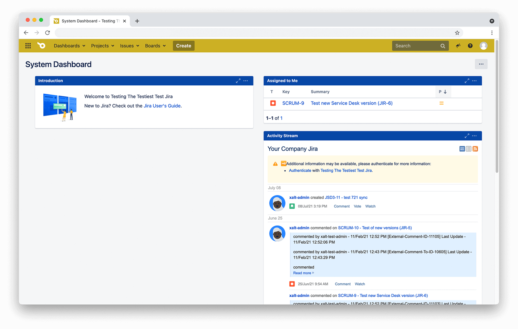The width and height of the screenshot is (518, 329).
Task: Focus the Search field
Action: coord(420,46)
